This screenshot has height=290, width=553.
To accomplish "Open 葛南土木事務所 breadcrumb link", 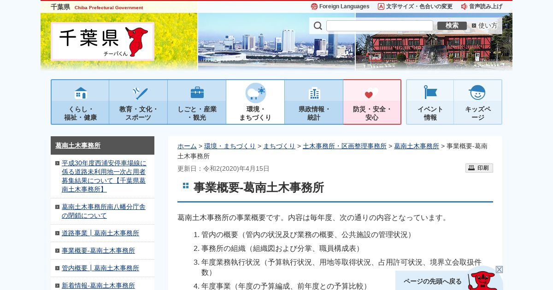I will click(417, 146).
